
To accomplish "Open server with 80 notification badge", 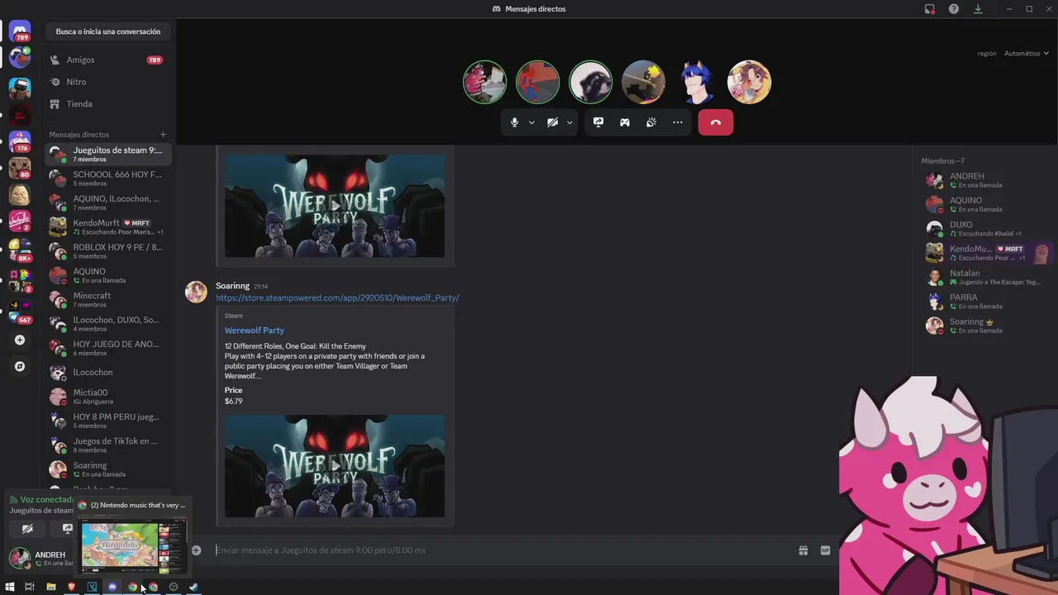I will coord(20,168).
